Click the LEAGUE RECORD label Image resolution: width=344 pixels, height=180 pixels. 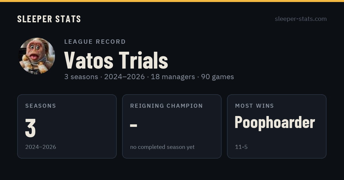[x=95, y=42]
